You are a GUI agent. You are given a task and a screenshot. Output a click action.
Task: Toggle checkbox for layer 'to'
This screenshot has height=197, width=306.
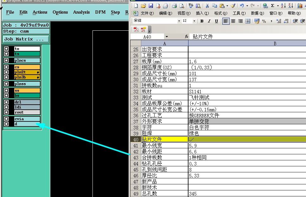coord(6,48)
